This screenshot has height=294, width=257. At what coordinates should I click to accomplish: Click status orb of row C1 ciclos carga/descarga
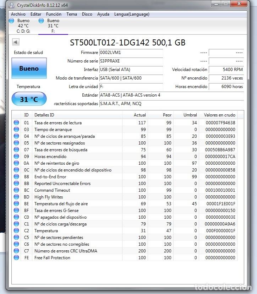pos(16,224)
